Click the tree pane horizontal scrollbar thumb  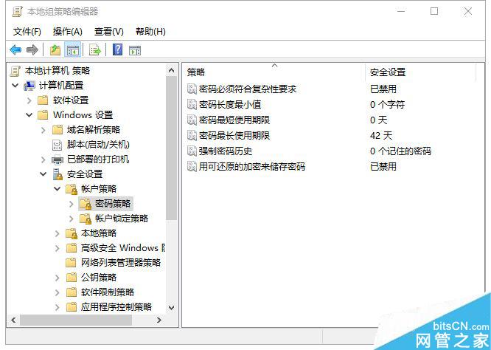(76, 320)
